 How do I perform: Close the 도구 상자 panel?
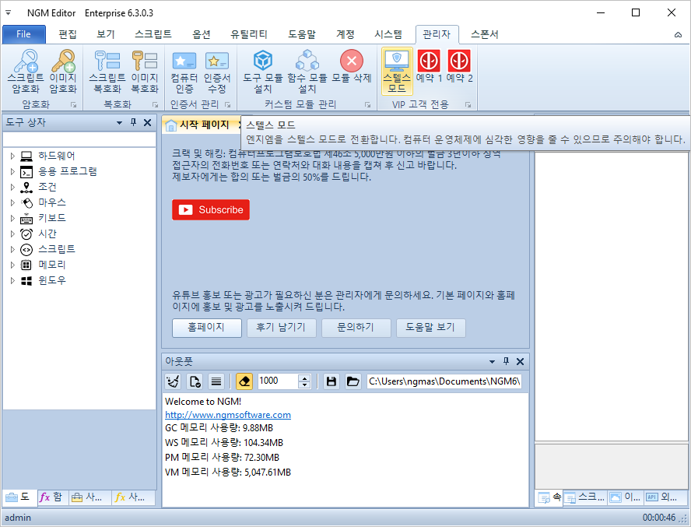(148, 122)
